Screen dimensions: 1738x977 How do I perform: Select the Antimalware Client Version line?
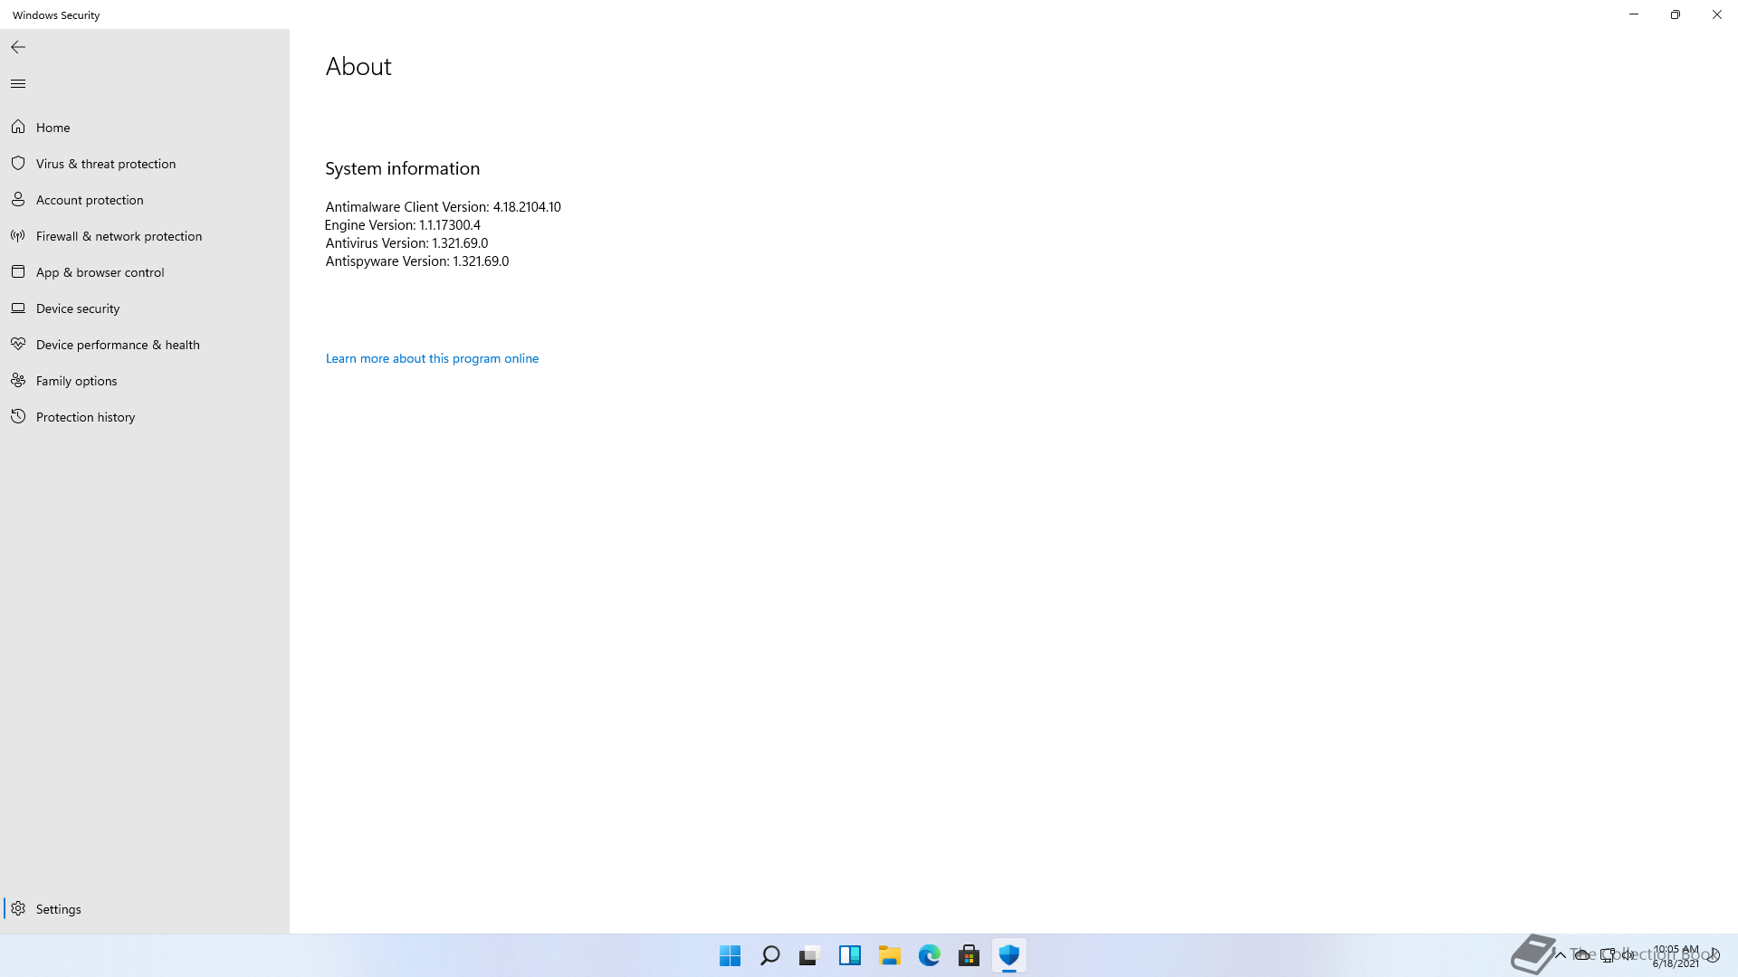[443, 207]
